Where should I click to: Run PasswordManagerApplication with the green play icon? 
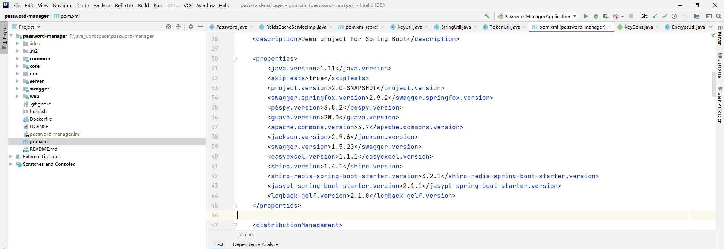(x=586, y=16)
